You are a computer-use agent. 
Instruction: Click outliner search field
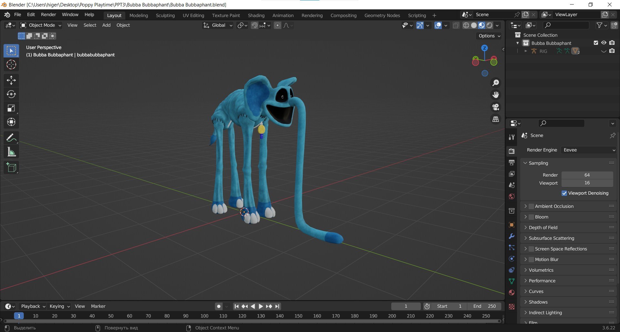pos(566,25)
